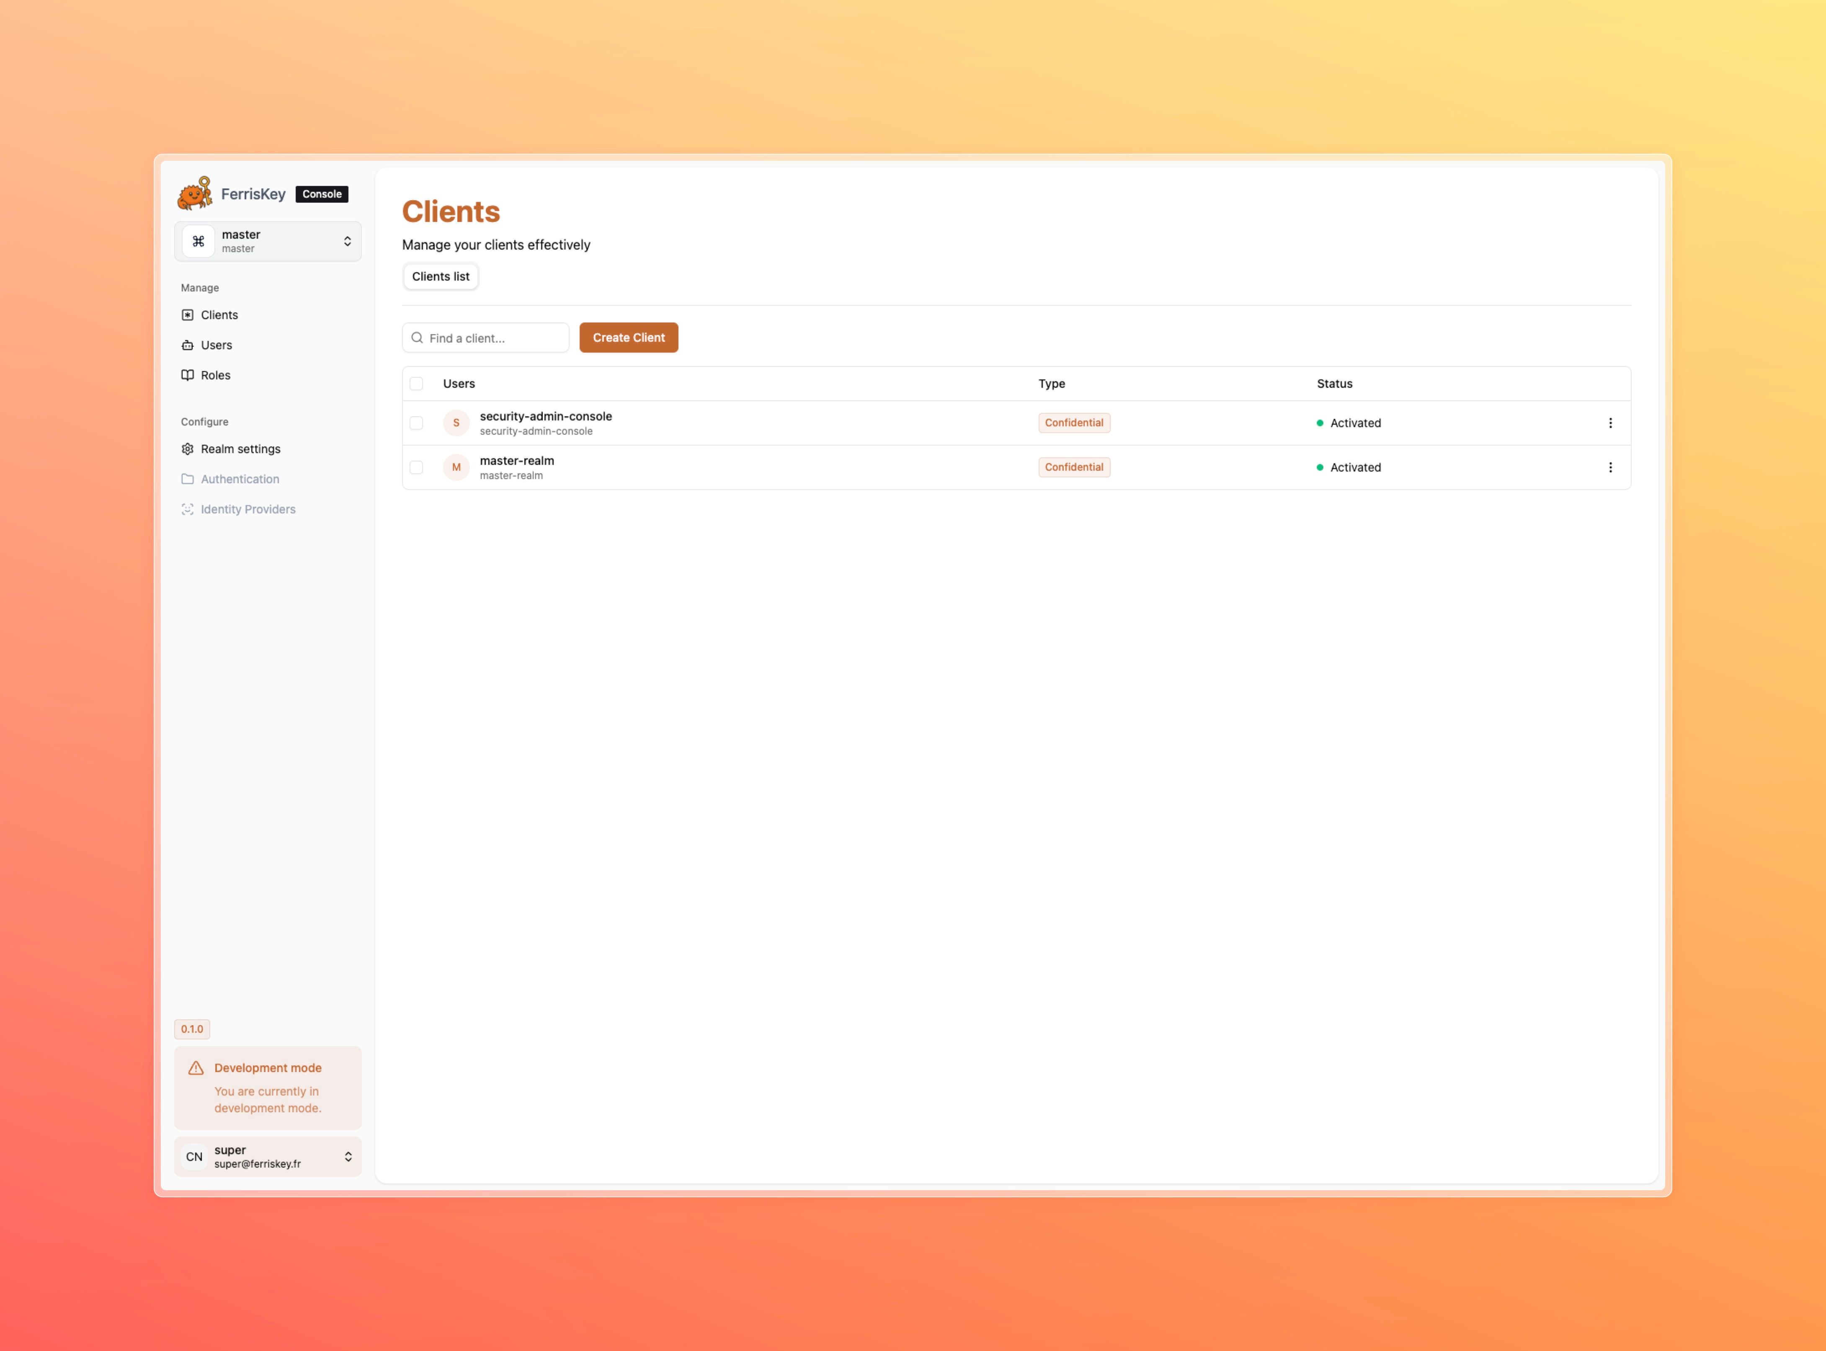Open the actions menu for master-realm
The width and height of the screenshot is (1826, 1351).
(1610, 467)
